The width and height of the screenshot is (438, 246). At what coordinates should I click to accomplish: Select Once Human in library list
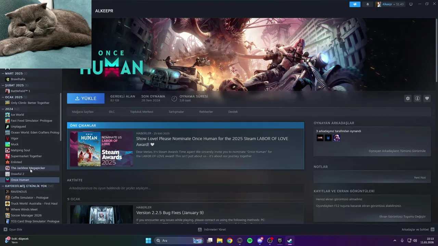click(x=30, y=180)
